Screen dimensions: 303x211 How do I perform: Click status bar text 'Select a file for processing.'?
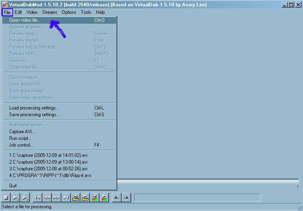tap(27, 207)
